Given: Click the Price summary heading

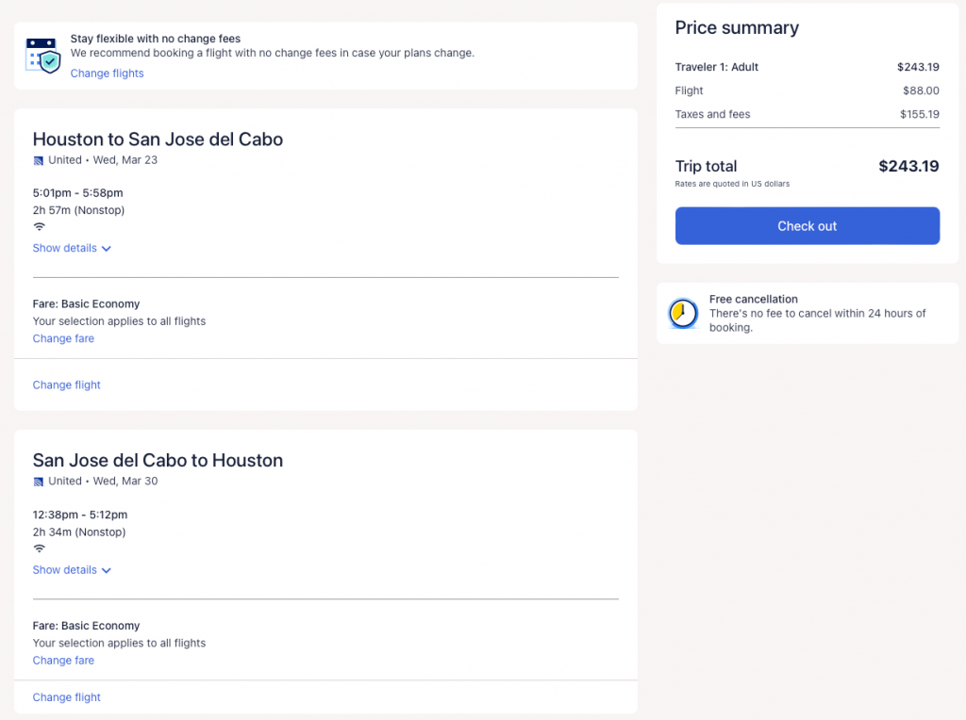Looking at the screenshot, I should pos(737,28).
